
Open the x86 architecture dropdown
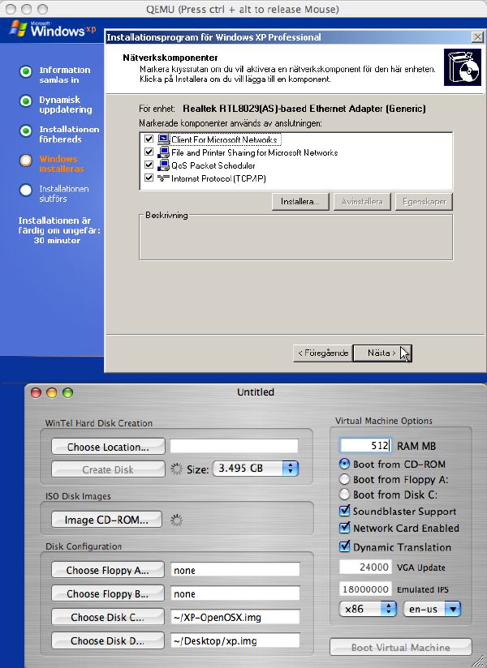368,609
